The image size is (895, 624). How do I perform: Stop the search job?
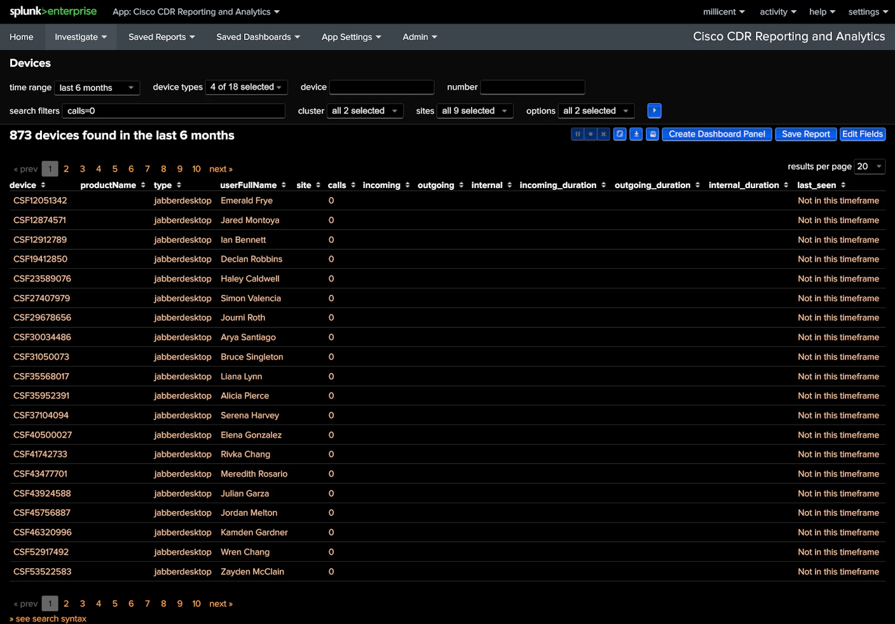[591, 134]
